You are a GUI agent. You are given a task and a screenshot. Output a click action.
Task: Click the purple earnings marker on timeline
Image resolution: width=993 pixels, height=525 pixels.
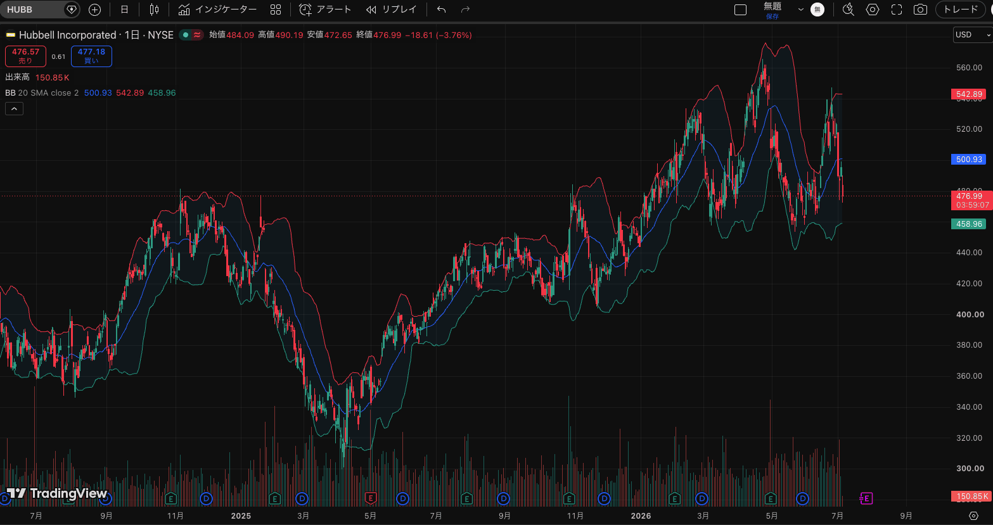pyautogui.click(x=866, y=499)
